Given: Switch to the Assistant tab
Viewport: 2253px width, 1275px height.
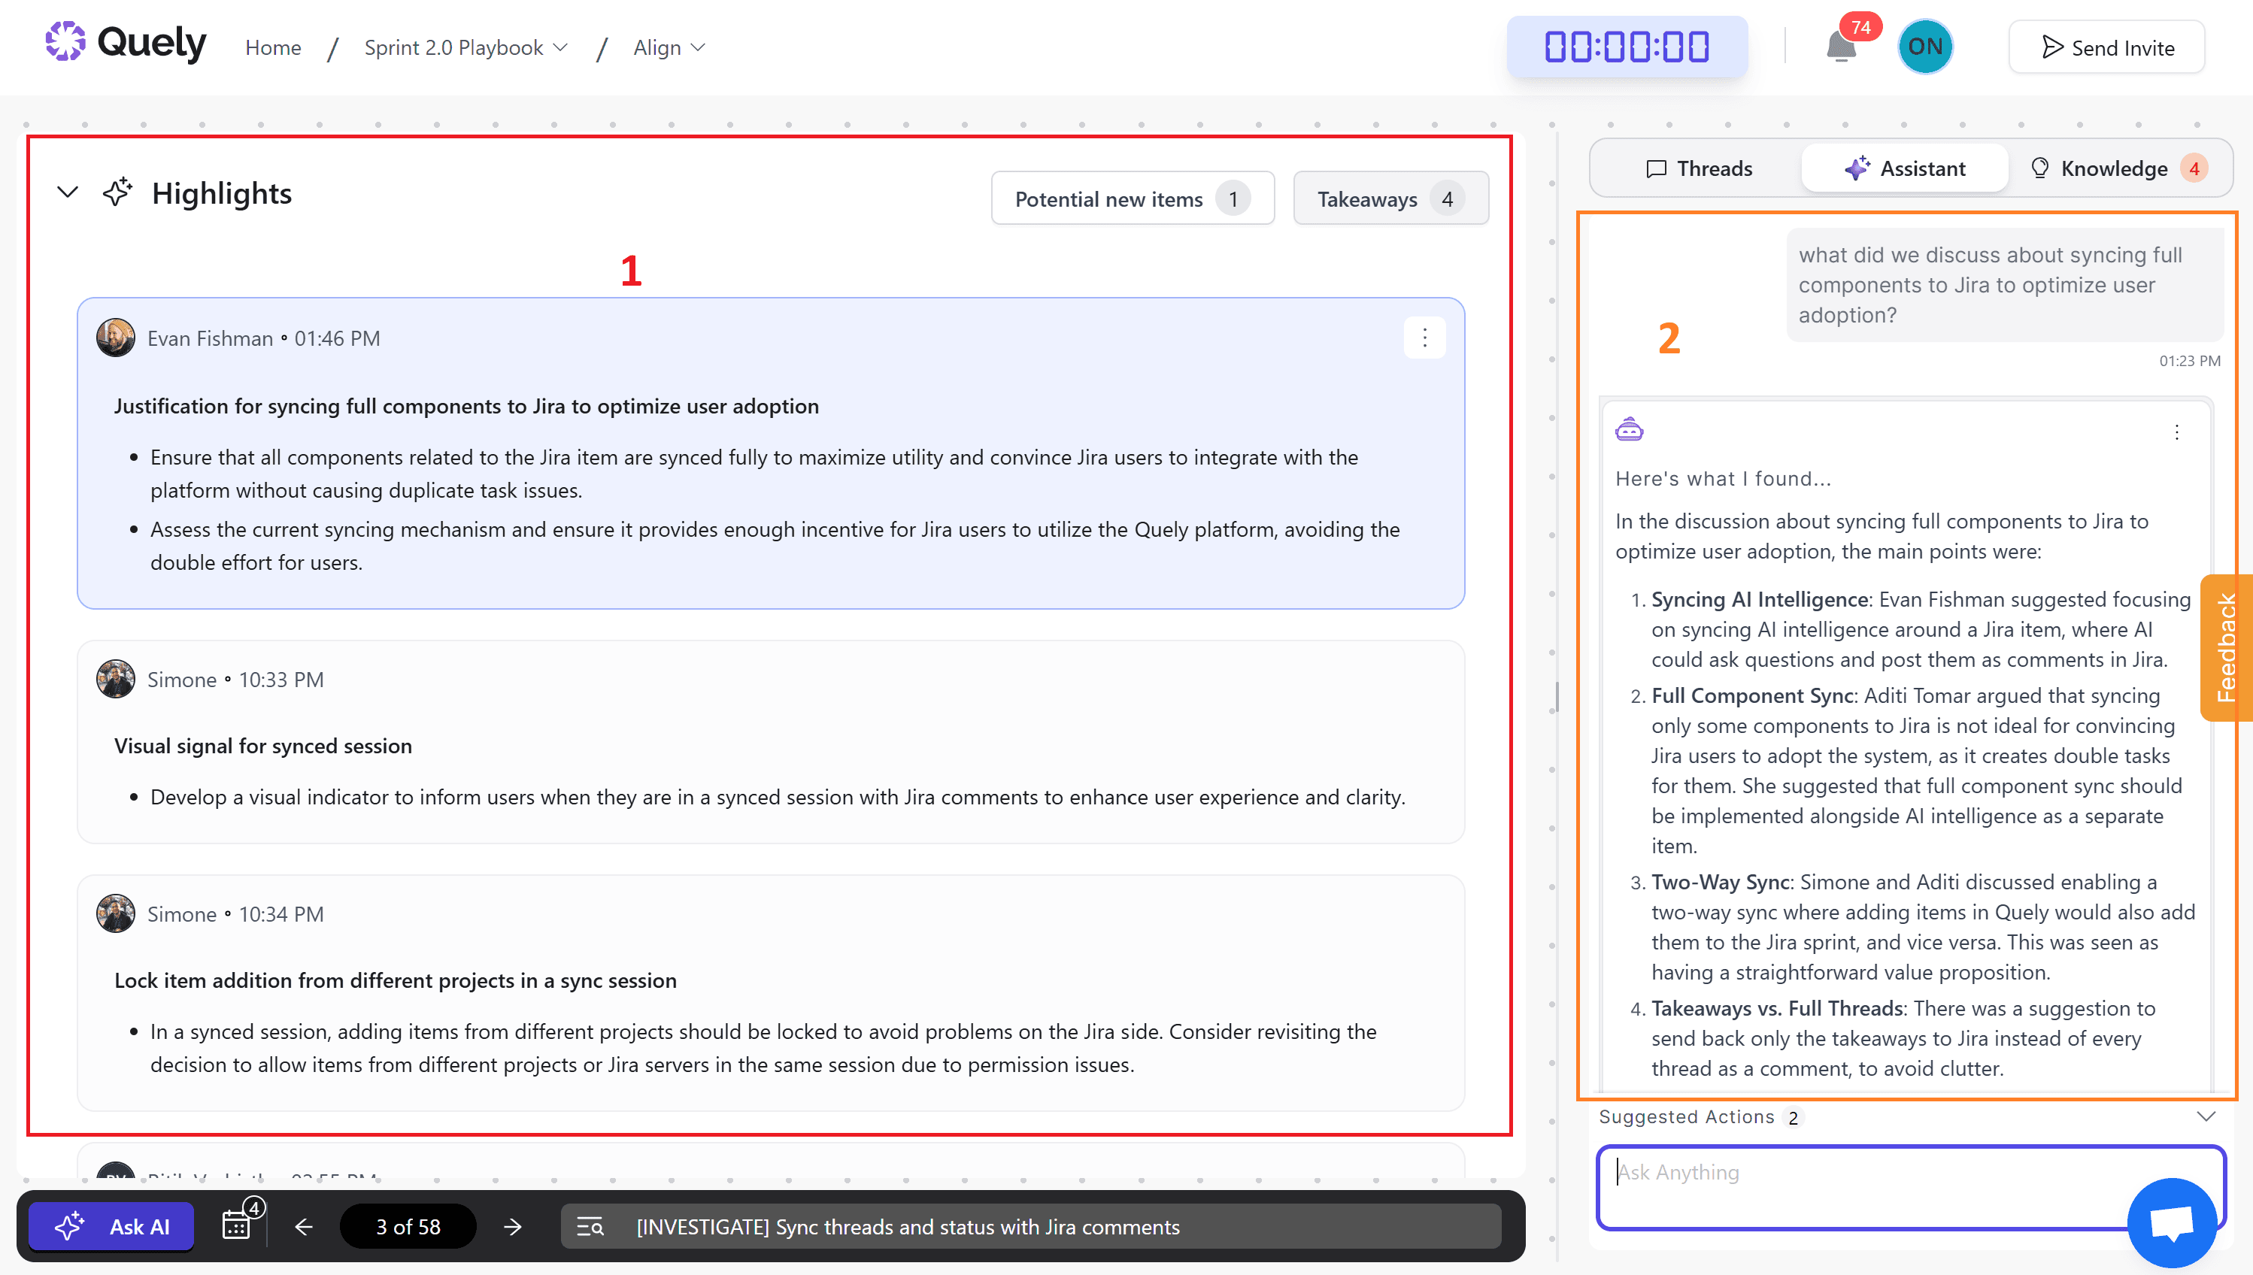Looking at the screenshot, I should pos(1904,168).
